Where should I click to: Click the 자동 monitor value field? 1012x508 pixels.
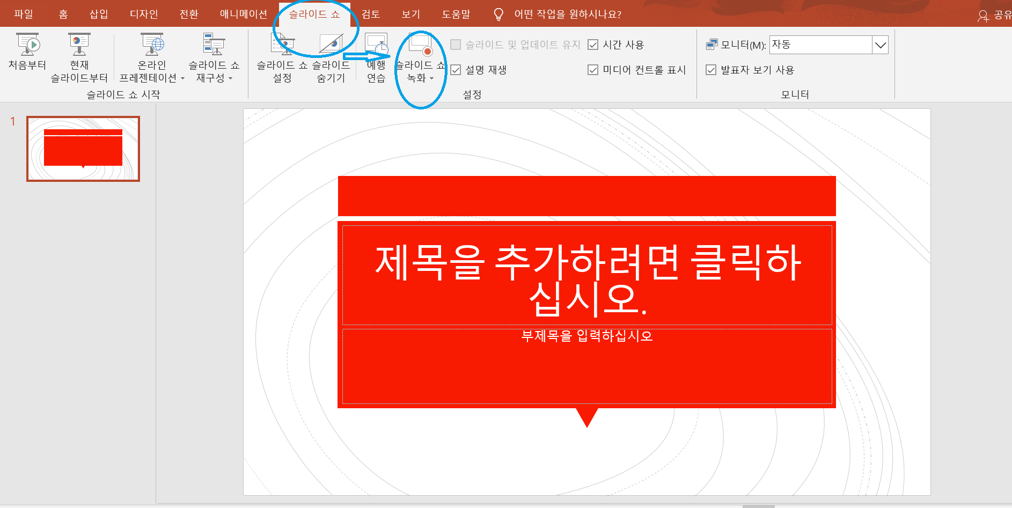820,45
